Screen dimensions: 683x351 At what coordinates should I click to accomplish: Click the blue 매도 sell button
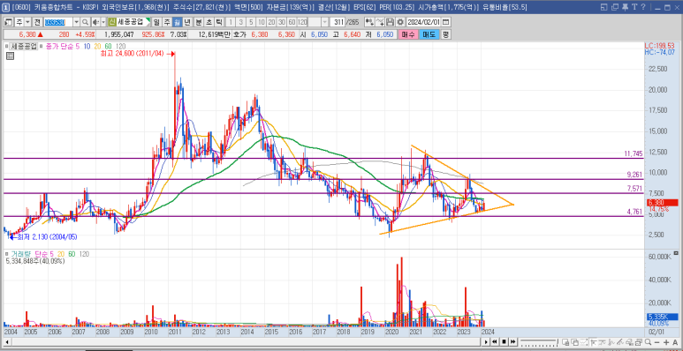[429, 34]
